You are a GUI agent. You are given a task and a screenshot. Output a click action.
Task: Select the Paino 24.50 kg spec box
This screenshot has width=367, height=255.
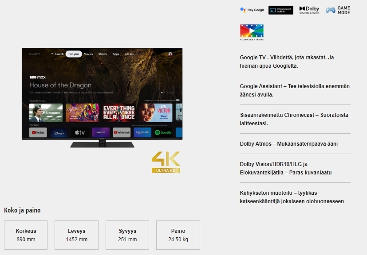click(x=178, y=235)
